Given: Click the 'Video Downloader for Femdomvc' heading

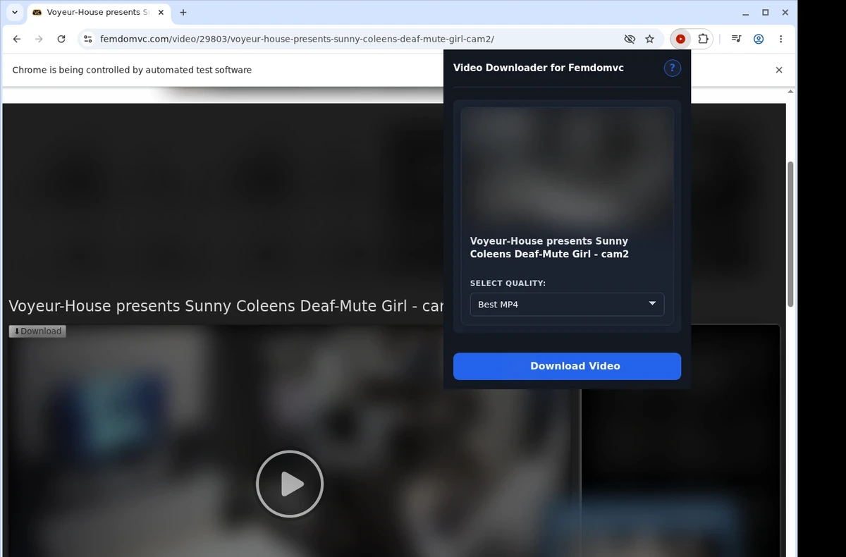Looking at the screenshot, I should (x=539, y=68).
